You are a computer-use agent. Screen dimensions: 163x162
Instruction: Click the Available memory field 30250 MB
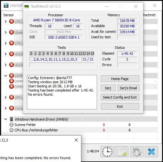[x=127, y=26]
